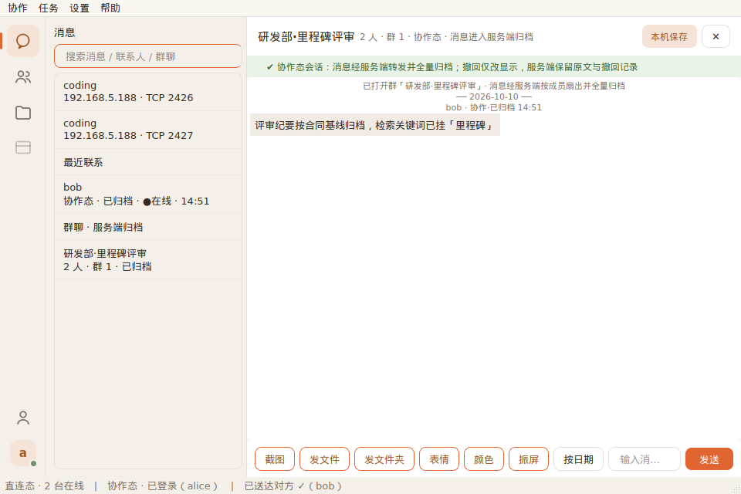Image resolution: width=741 pixels, height=494 pixels.
Task: Send the message with 发送 button
Action: pos(709,459)
